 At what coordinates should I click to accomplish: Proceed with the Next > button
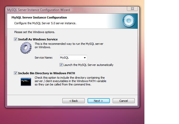coord(99,101)
